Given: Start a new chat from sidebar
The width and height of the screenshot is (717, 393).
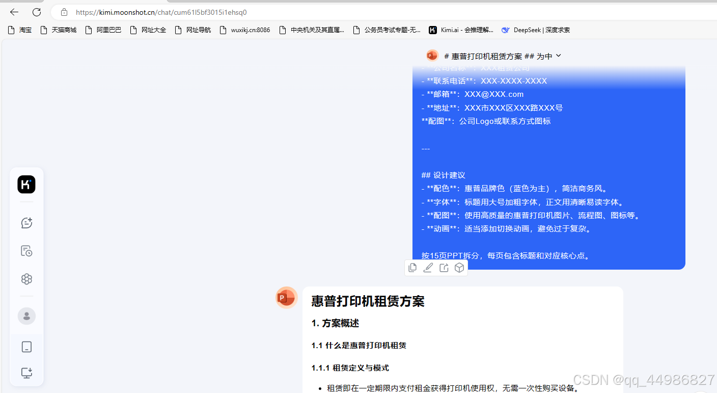Looking at the screenshot, I should tap(26, 223).
